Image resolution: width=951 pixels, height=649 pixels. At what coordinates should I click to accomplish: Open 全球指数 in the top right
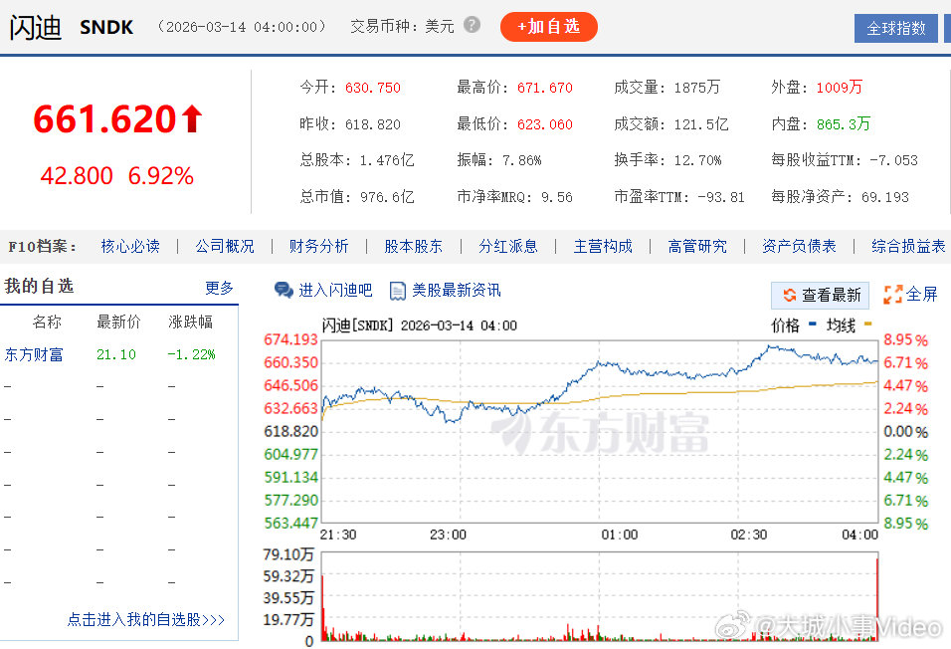[895, 27]
